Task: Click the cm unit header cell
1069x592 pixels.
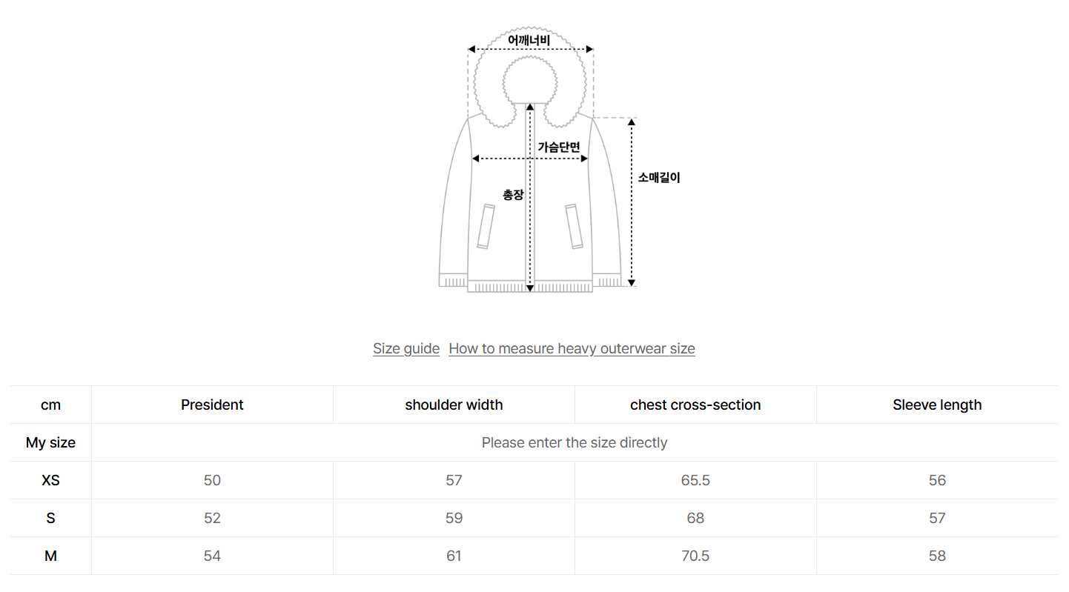Action: pyautogui.click(x=50, y=405)
